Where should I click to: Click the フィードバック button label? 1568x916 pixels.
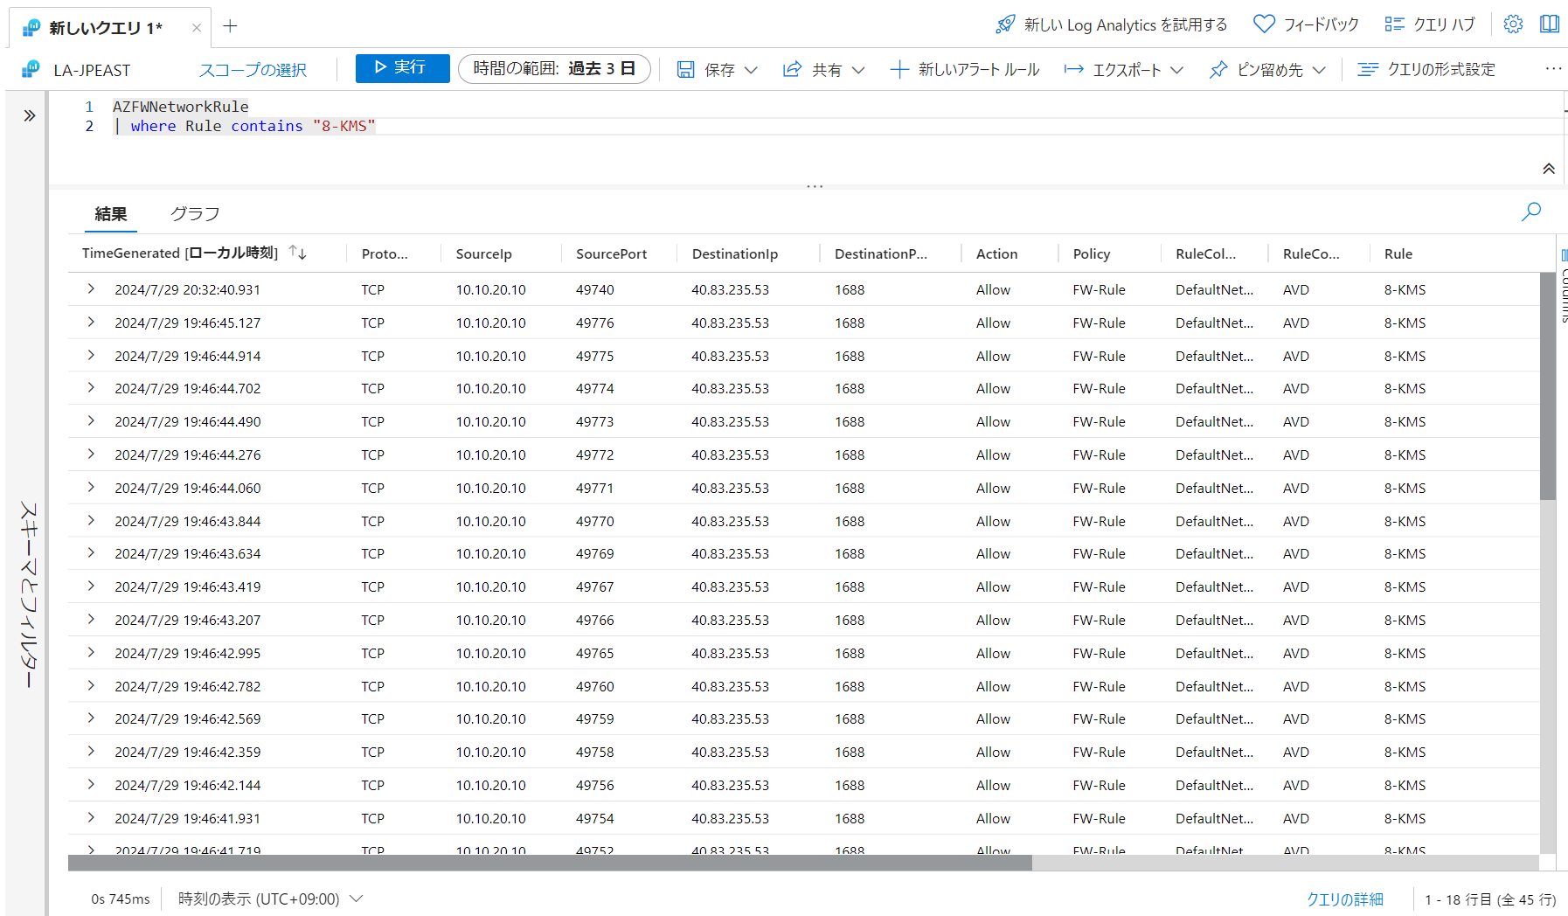click(1322, 24)
